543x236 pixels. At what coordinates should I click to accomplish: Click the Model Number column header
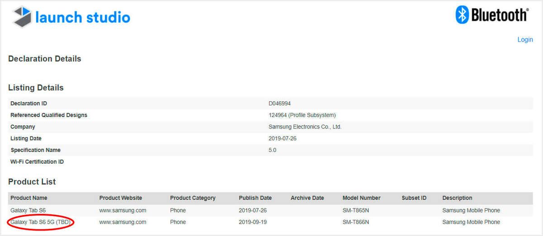click(362, 198)
